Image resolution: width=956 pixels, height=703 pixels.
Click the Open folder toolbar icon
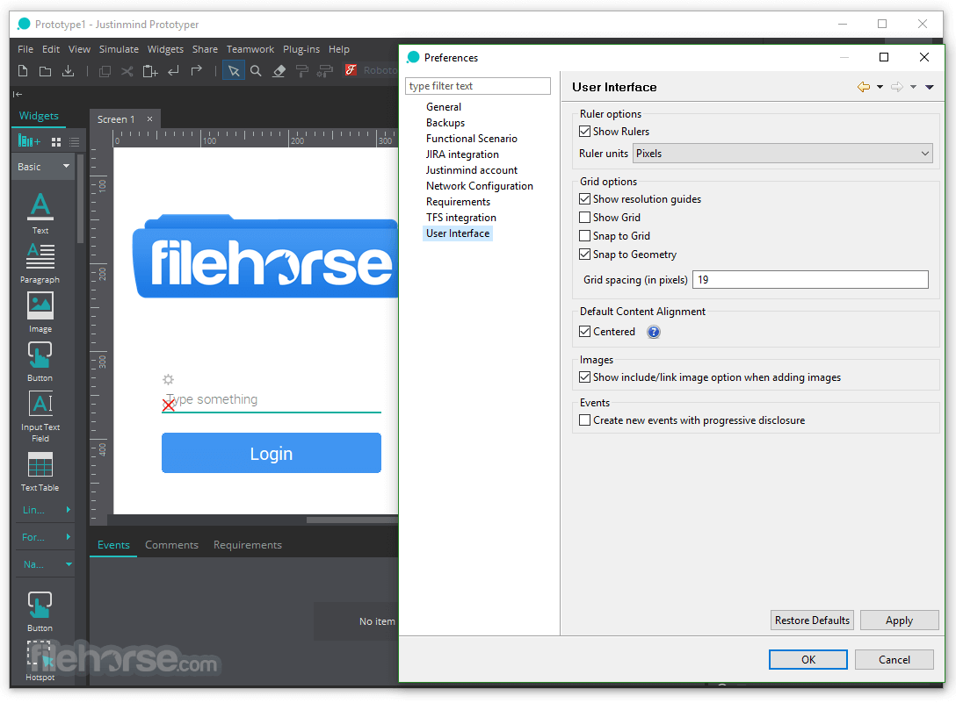(x=45, y=71)
